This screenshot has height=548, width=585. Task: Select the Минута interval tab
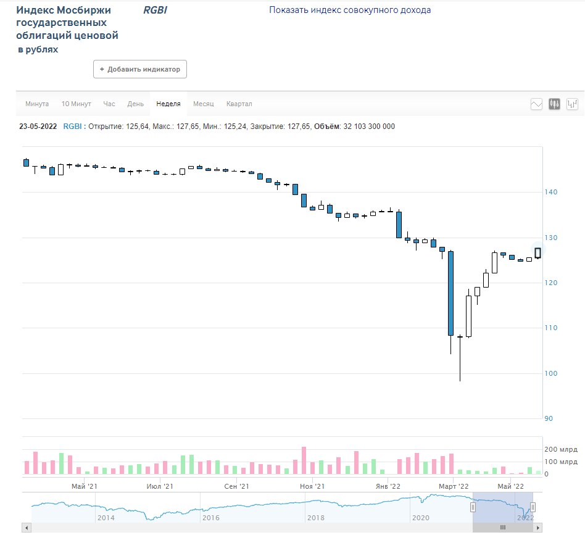coord(37,104)
